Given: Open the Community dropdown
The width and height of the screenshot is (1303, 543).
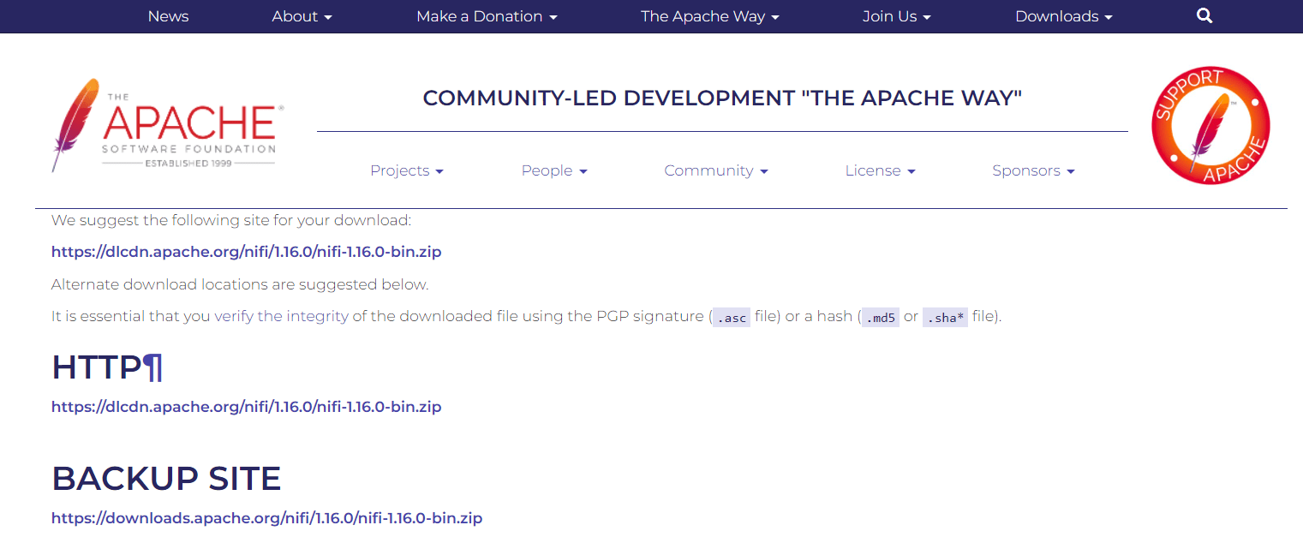Looking at the screenshot, I should 716,170.
